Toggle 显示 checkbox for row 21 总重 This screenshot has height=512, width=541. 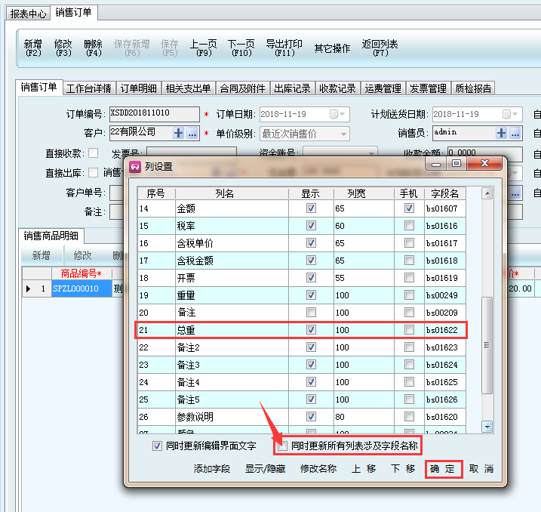tap(311, 330)
